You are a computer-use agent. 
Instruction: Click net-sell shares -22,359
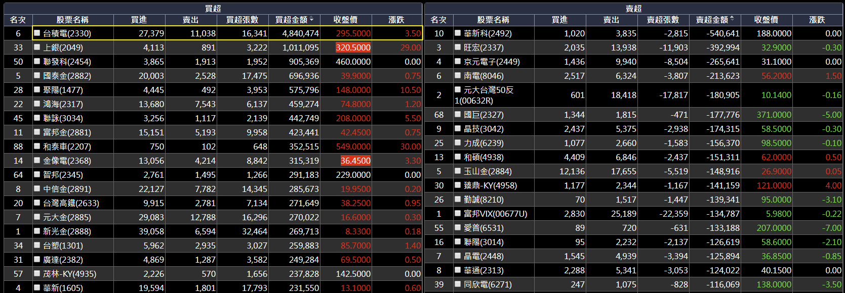click(673, 214)
